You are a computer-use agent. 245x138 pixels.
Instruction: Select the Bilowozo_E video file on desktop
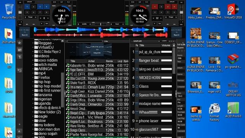(196, 87)
